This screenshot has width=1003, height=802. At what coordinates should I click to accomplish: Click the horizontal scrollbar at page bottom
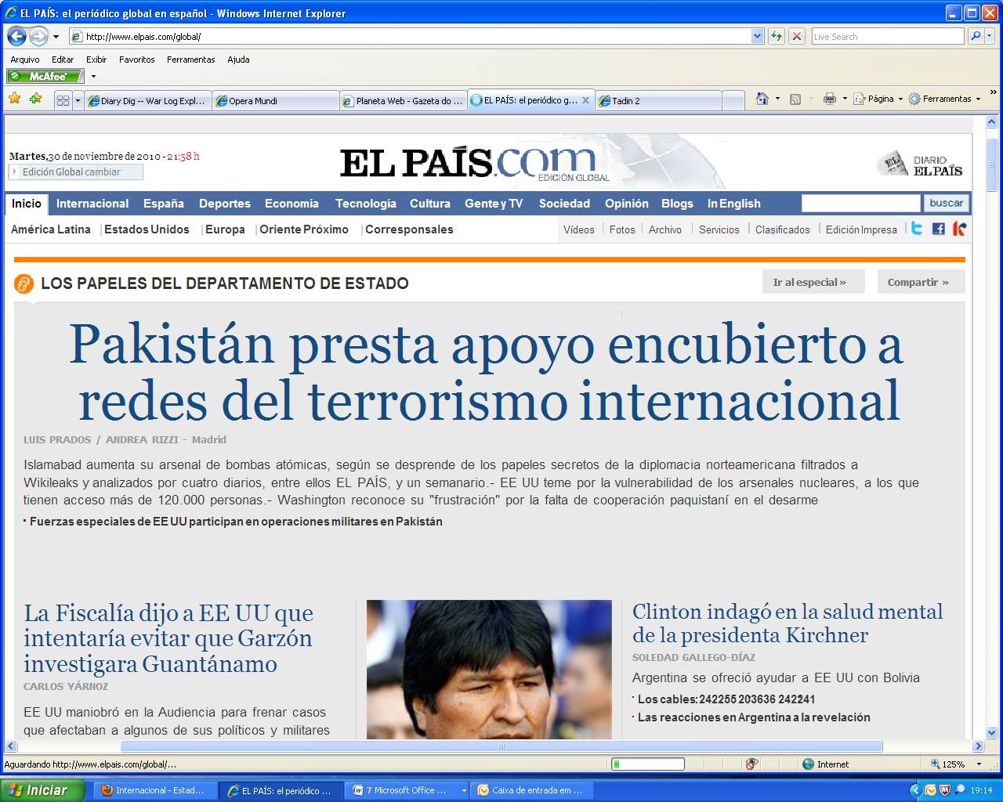(x=501, y=746)
